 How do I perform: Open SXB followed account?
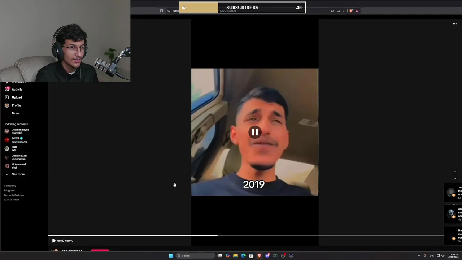tap(11, 149)
